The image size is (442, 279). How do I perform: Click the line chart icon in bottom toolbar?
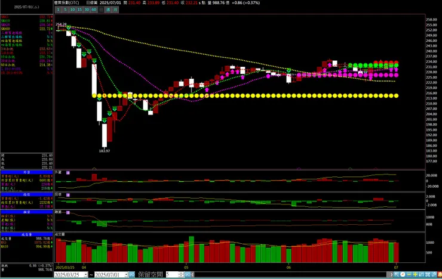[422, 274]
